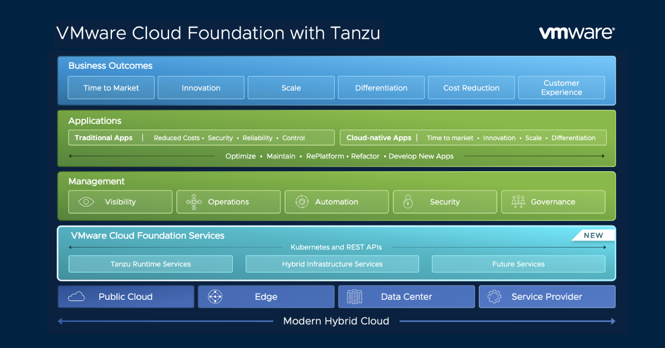Viewport: 665px width, 348px height.
Task: Click the Security label in Management
Action: click(445, 202)
